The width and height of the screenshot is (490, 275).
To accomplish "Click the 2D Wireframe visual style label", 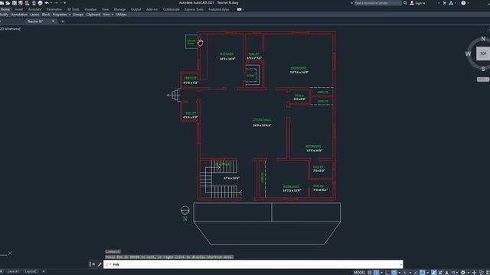I will (x=10, y=29).
